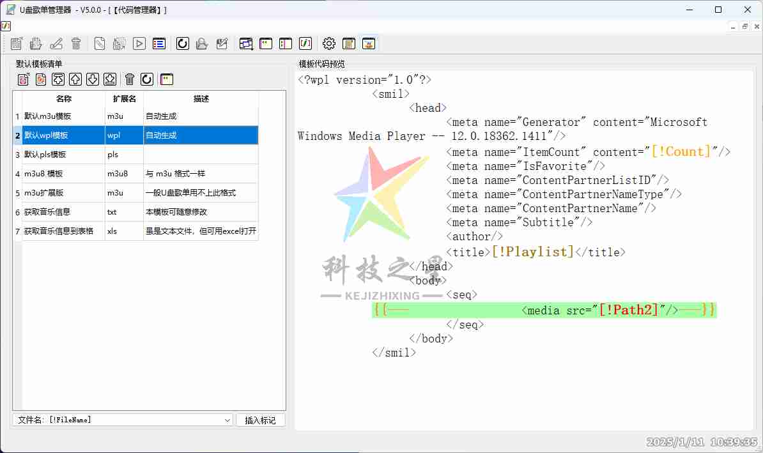This screenshot has height=453, width=763.
Task: Delete template using the list toolbar trash icon
Action: [130, 79]
